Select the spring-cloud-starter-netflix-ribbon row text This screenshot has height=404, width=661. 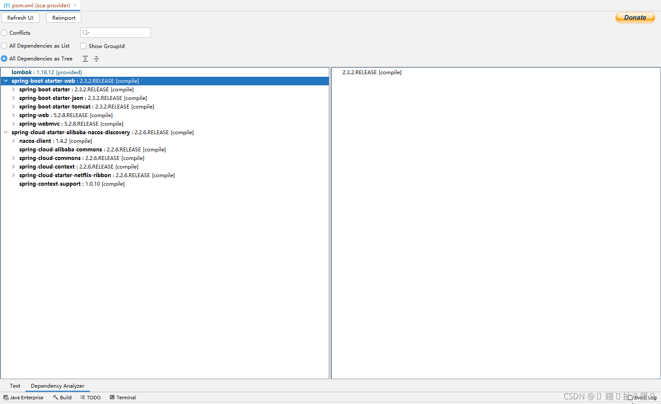coord(97,175)
